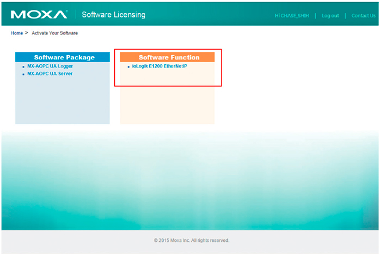Viewport: 381px width, 255px height.
Task: Click the bullet beside ioLogik E1200 EtherNetIP
Action: point(128,66)
